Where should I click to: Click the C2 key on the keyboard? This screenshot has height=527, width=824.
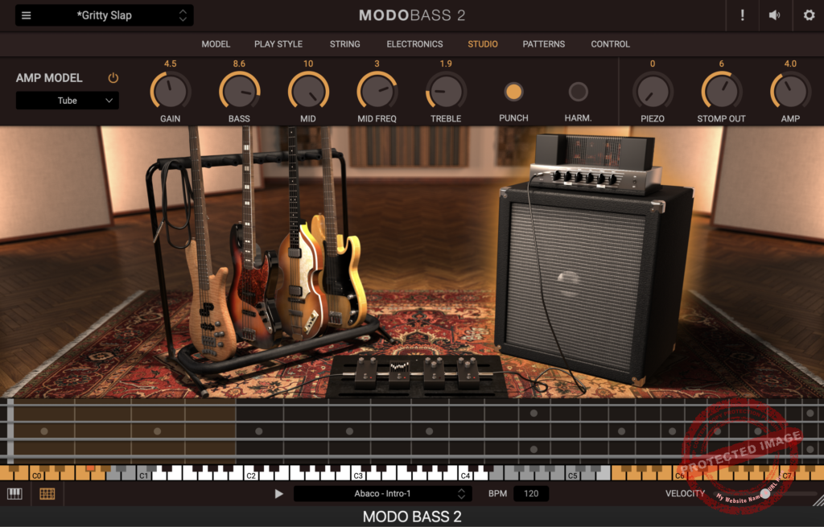(251, 476)
